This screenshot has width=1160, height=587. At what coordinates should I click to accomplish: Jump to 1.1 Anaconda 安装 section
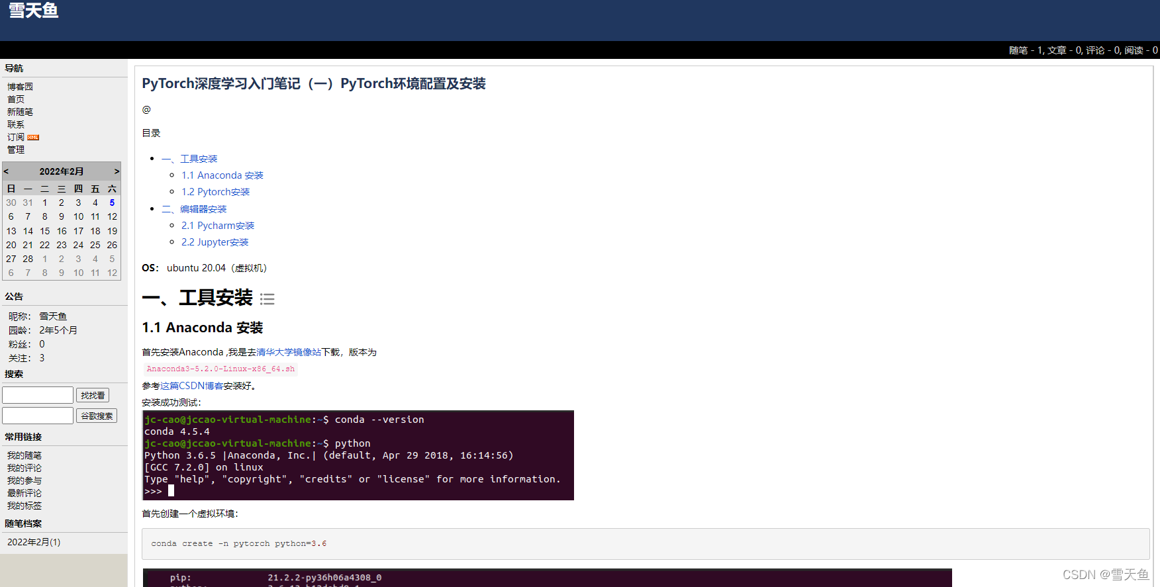[x=222, y=175]
